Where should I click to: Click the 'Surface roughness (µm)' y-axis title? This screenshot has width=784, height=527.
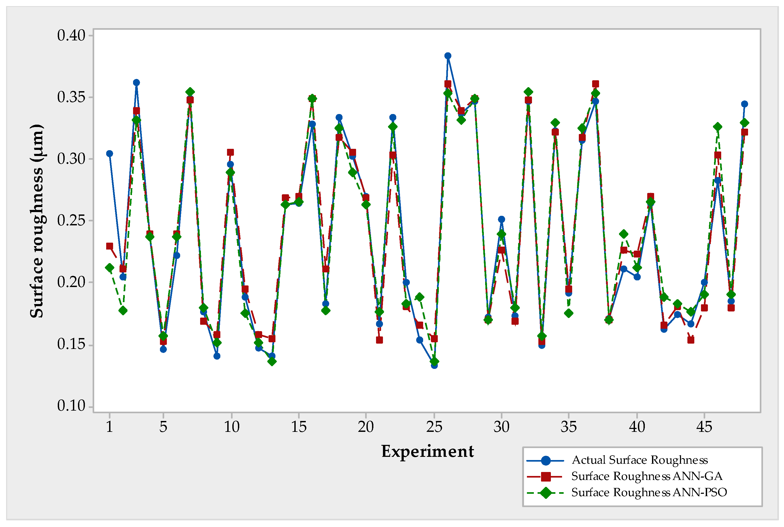[x=37, y=221]
